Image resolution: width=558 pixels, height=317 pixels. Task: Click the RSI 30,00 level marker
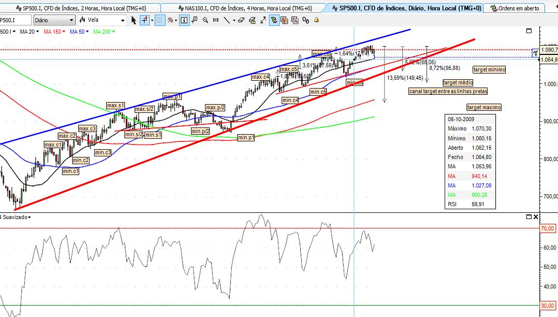coord(548,306)
